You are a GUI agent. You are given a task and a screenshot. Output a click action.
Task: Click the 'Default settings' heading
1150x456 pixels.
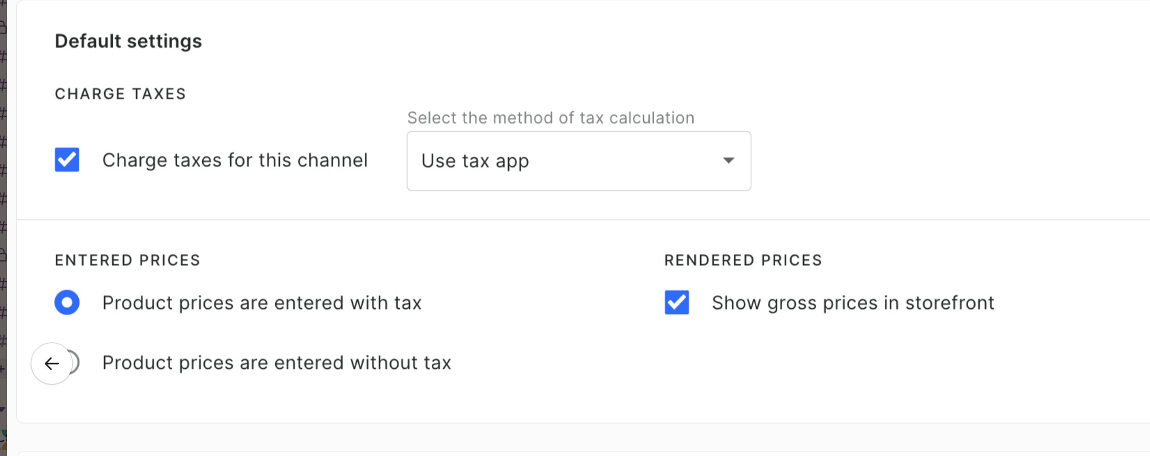coord(129,41)
